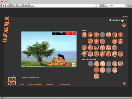The image size is (132, 99).
Task: Select the solid orange sketch circle
Action: pyautogui.click(x=96, y=70)
